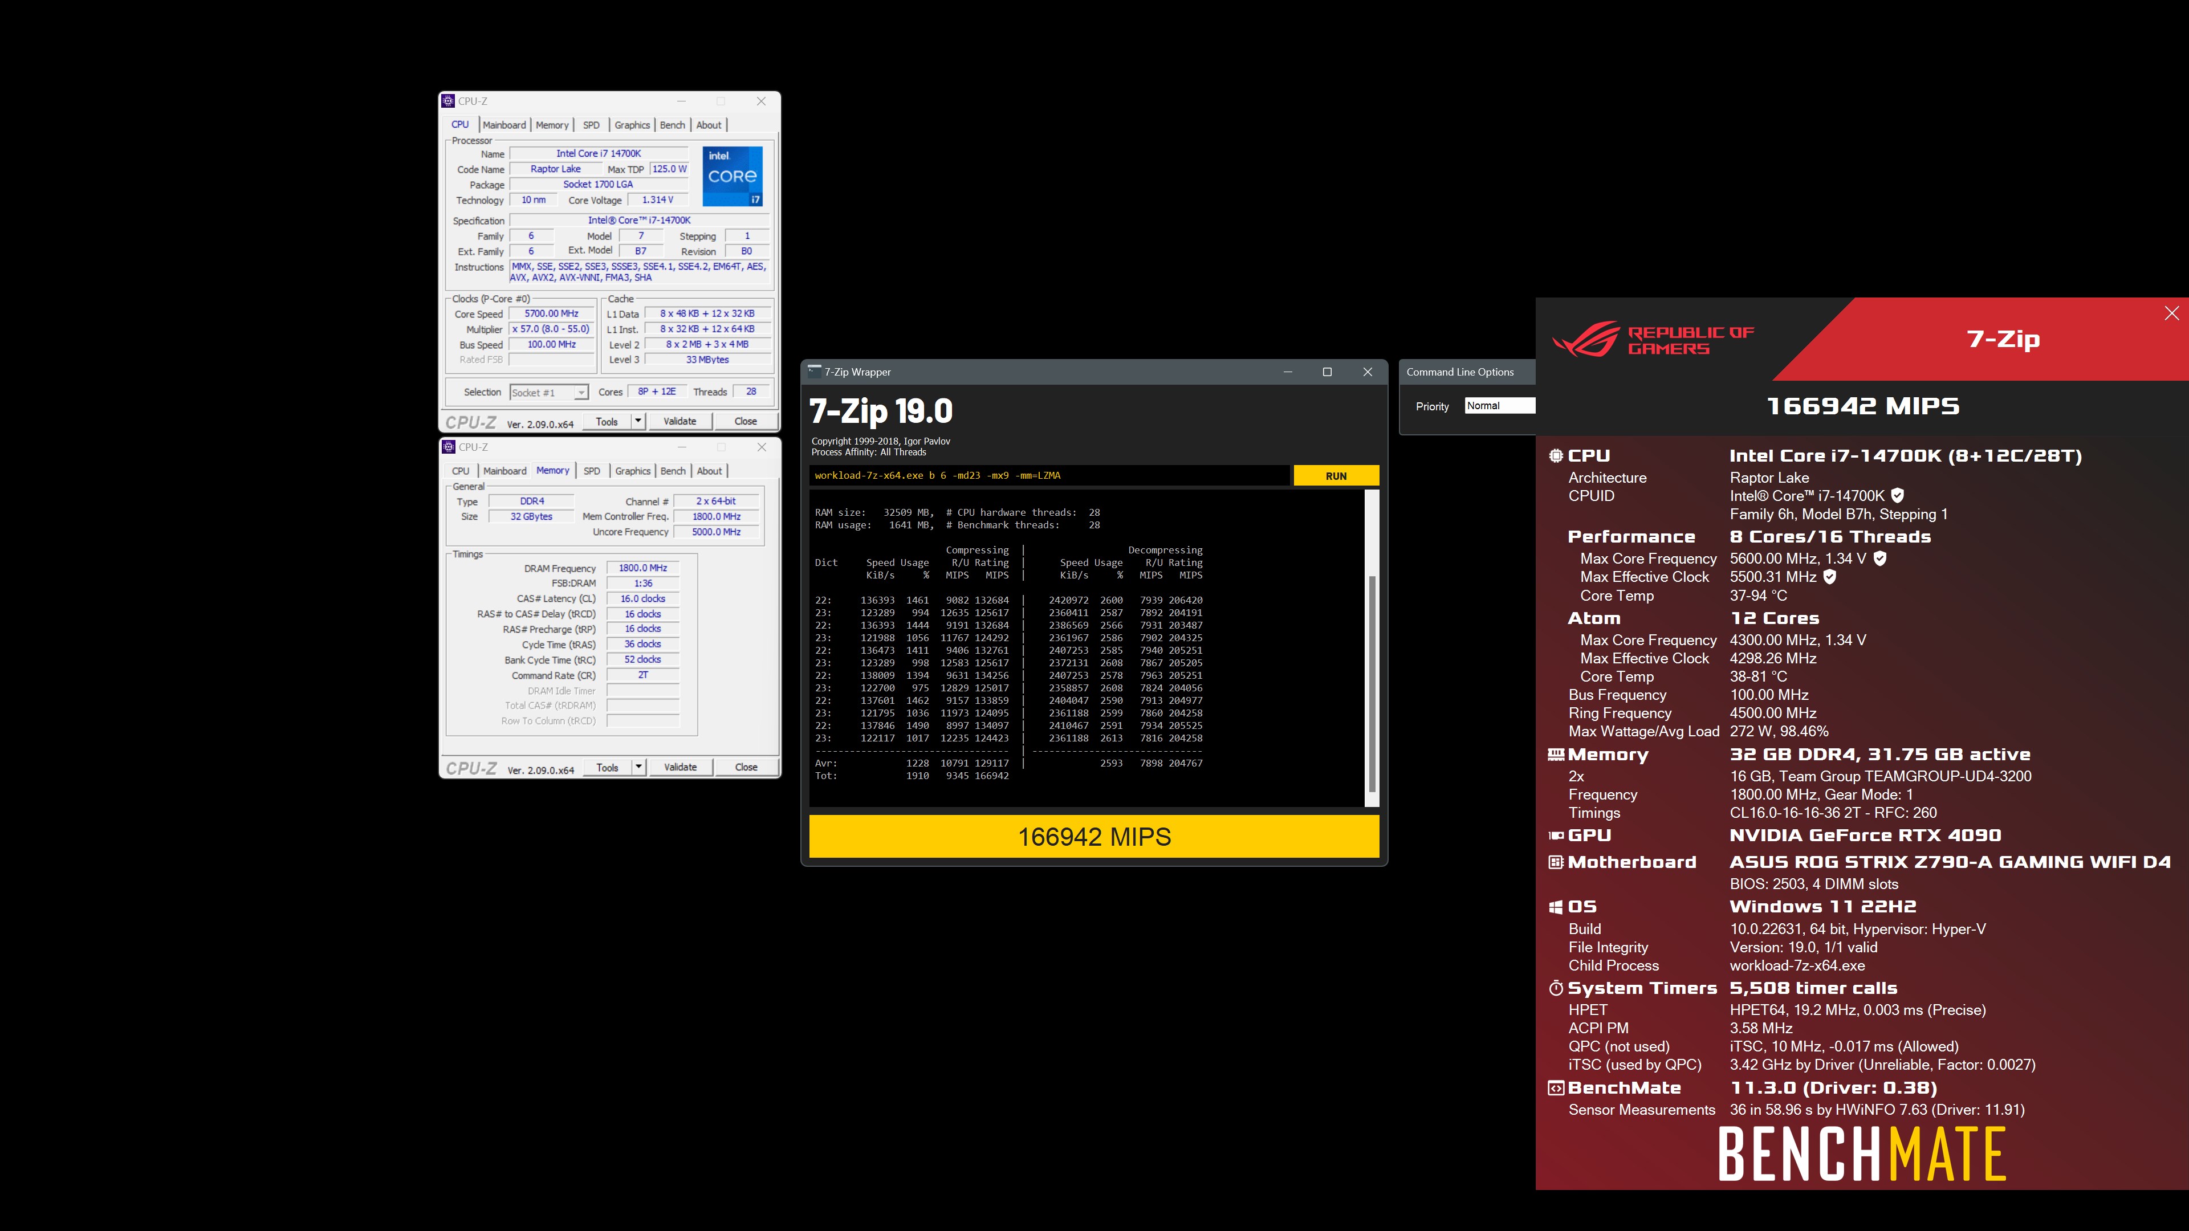This screenshot has height=1231, width=2189.
Task: Click the 'Tot:' totals row in 7-Zip output
Action: pyautogui.click(x=912, y=776)
